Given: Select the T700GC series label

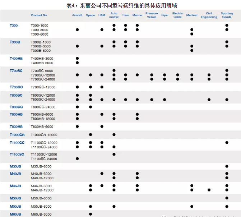Looking at the screenshot, I should (x=16, y=87).
